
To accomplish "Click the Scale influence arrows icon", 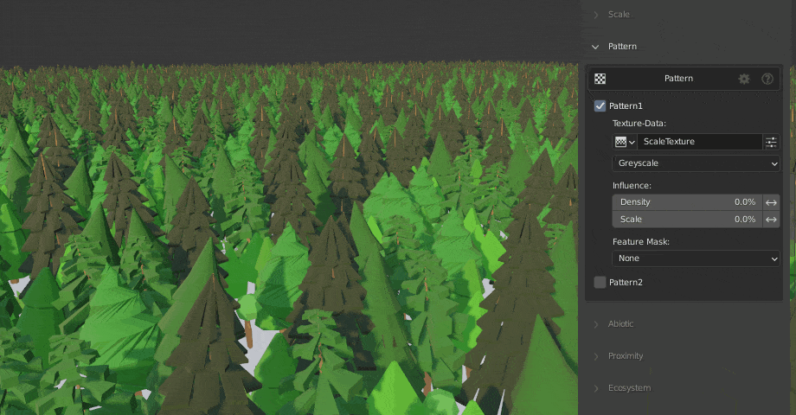I will [x=771, y=220].
